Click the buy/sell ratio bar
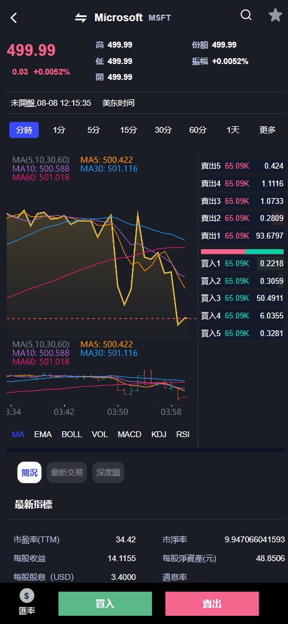Screen dimensions: 288x624 [242, 251]
